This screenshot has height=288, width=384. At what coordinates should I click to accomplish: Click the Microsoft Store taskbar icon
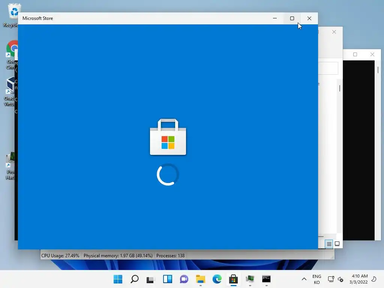(x=233, y=279)
